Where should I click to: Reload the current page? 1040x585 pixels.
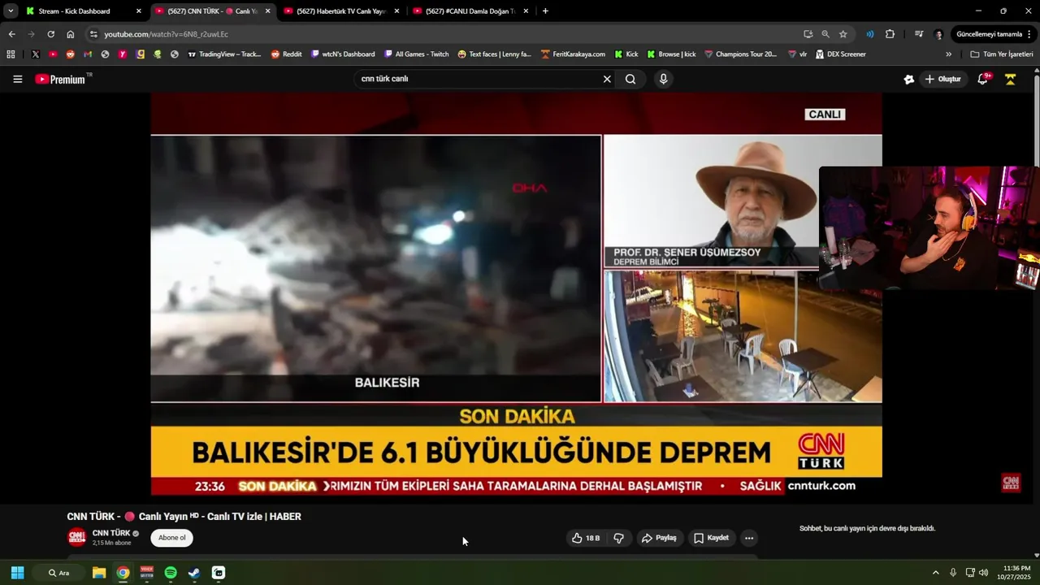(50, 34)
